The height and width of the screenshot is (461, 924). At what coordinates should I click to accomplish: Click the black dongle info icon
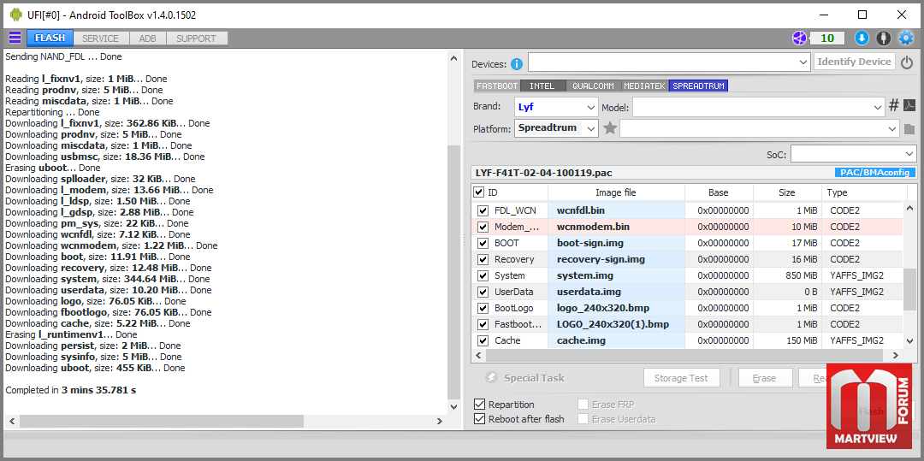click(x=883, y=38)
